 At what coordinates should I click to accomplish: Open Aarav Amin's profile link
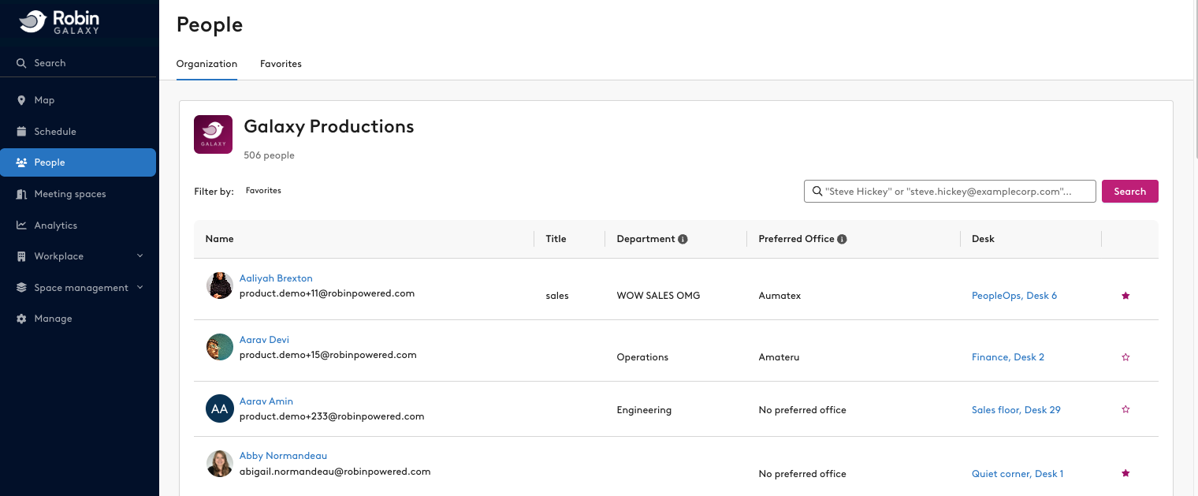[266, 401]
